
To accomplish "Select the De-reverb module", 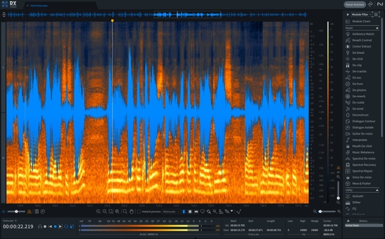I will tap(358, 96).
